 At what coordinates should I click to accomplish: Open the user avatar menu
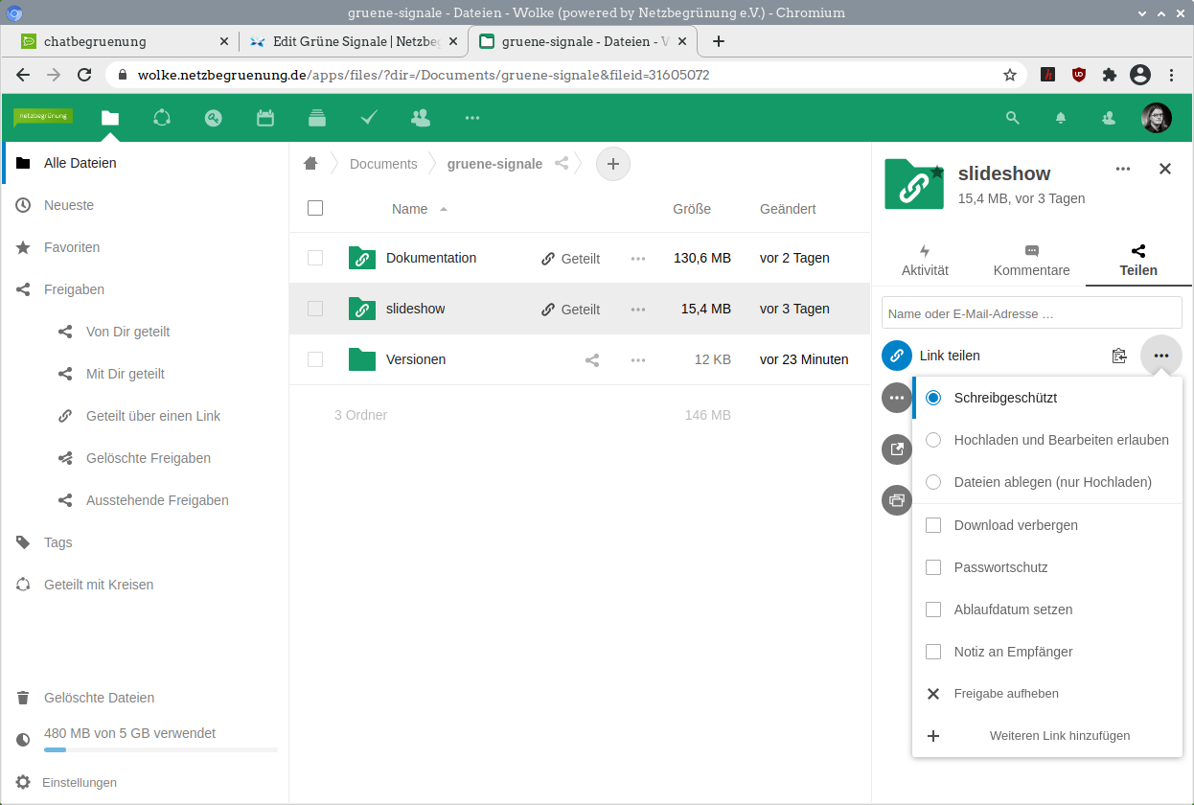(x=1157, y=118)
